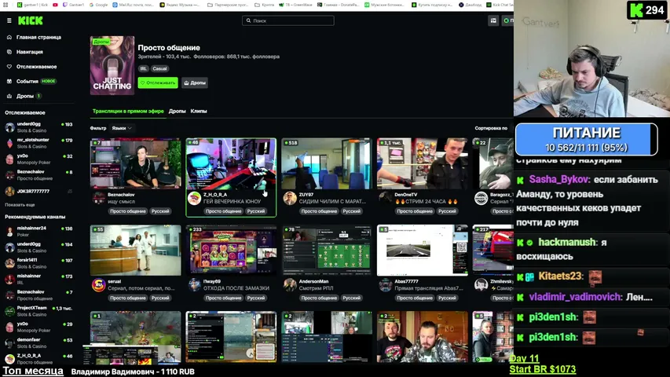Expand the Языки filter dropdown
This screenshot has height=377, width=670.
[x=121, y=128]
